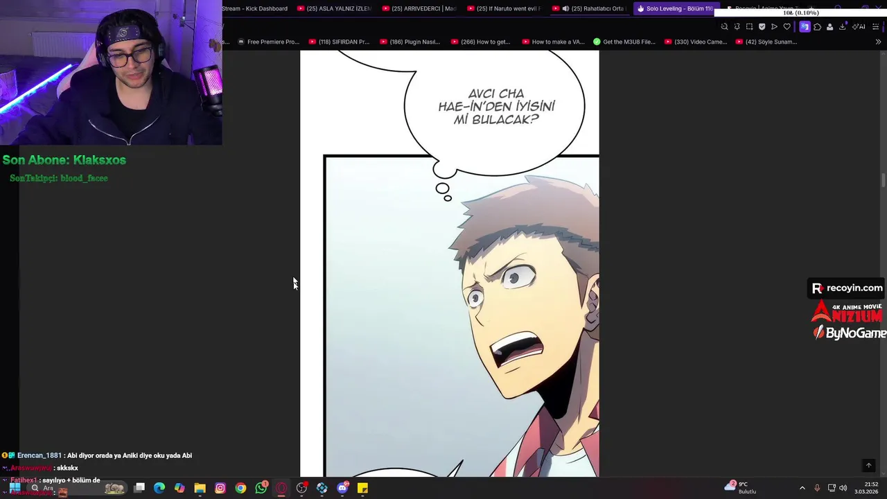
Task: Open the (266) How to get... bookmark
Action: pyautogui.click(x=480, y=42)
